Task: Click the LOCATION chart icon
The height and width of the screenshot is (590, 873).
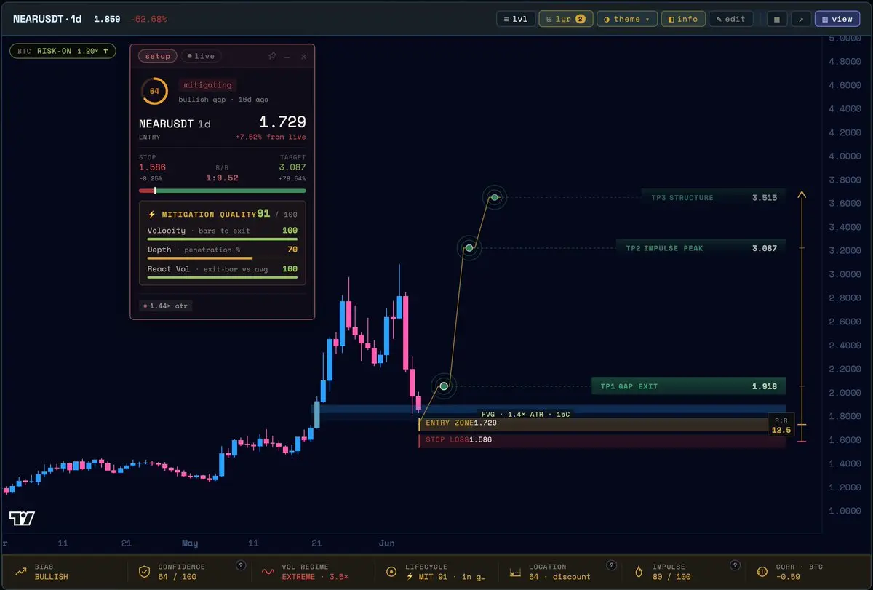Action: click(x=516, y=571)
